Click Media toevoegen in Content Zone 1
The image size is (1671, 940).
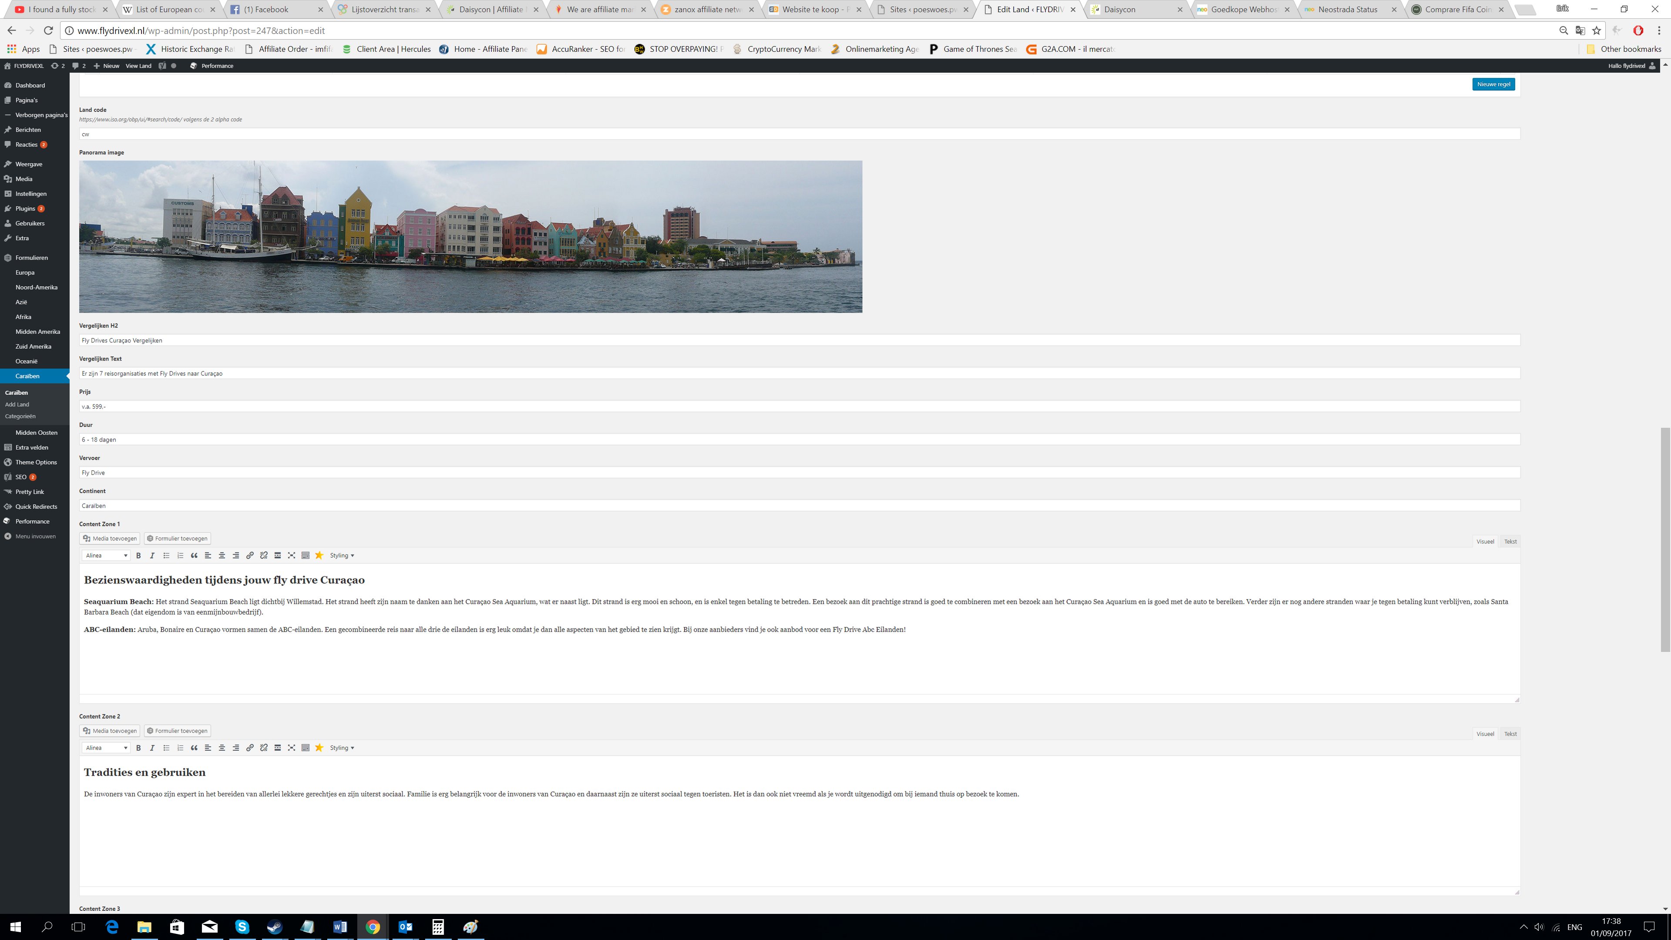110,539
